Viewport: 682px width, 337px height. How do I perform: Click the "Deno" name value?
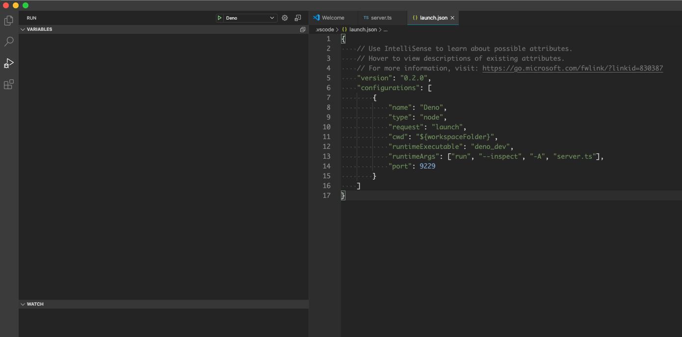[431, 107]
